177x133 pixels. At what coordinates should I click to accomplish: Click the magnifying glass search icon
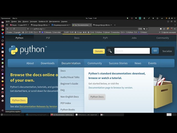[x=110, y=51]
